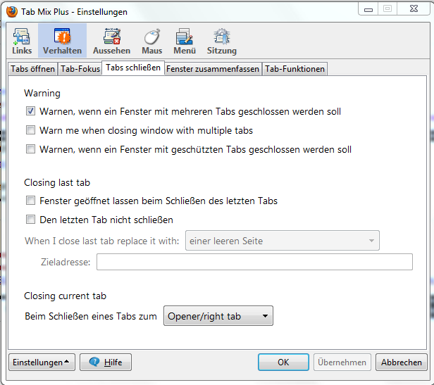Select the Verhalten category icon
The width and height of the screenshot is (434, 385).
62,41
